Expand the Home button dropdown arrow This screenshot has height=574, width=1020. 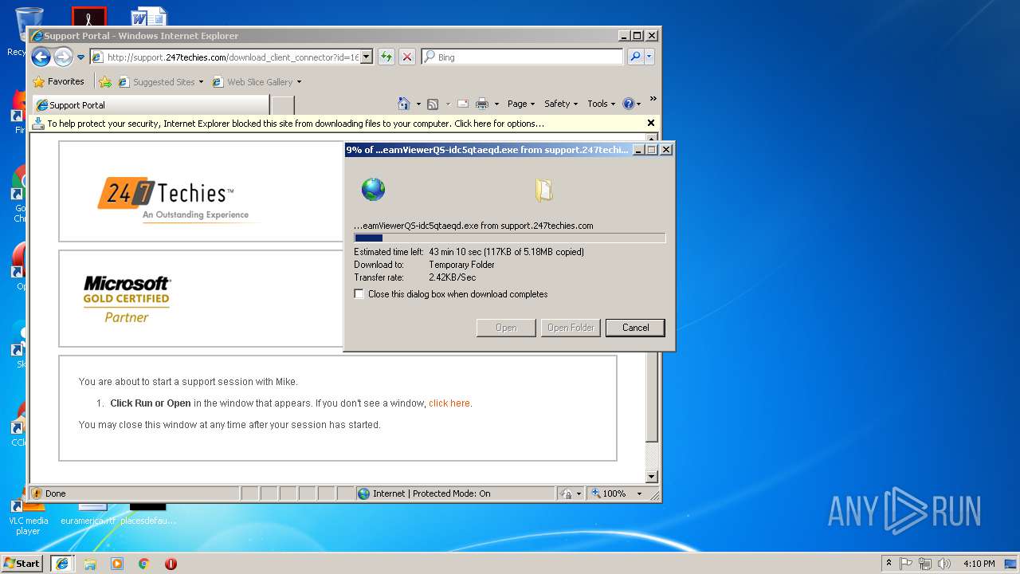[418, 104]
